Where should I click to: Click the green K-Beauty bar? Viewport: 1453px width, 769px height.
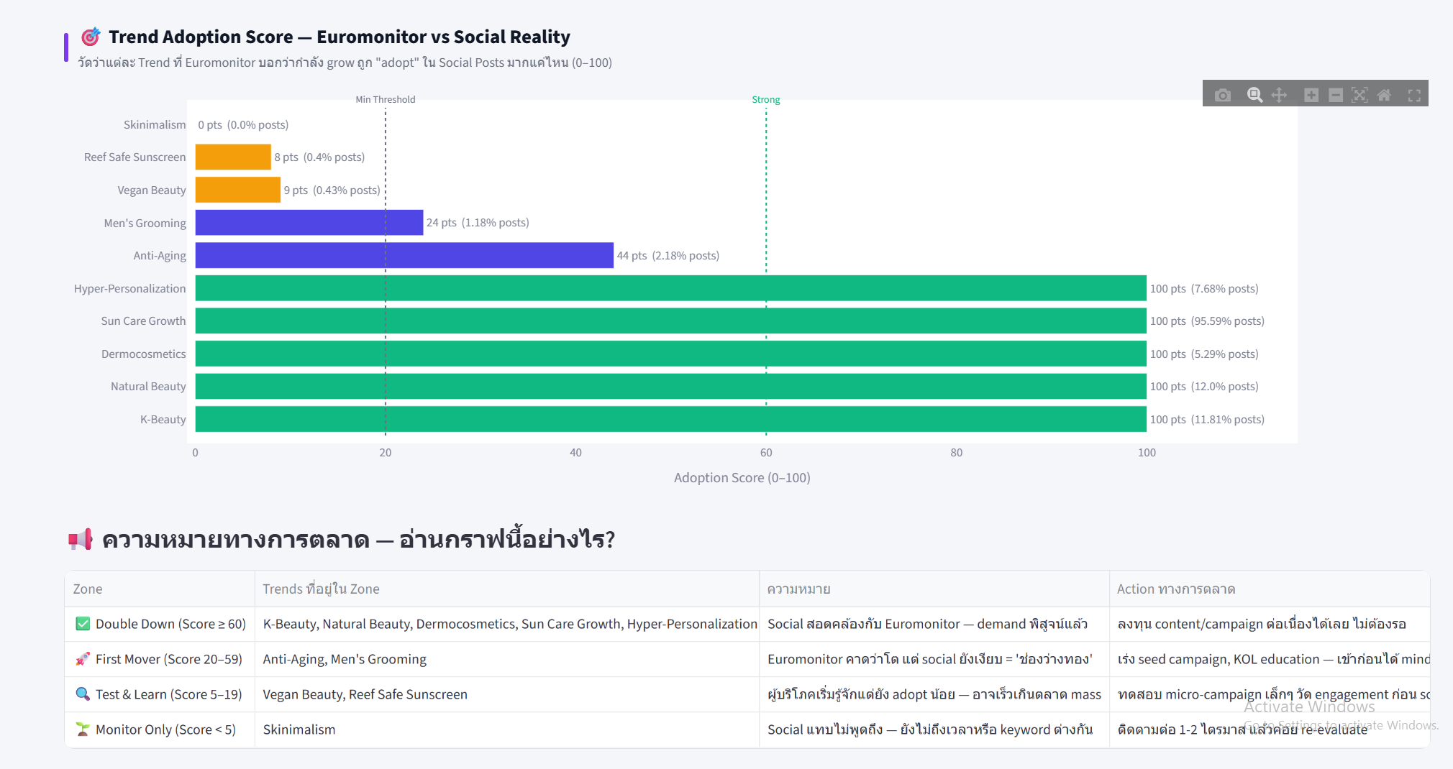[x=670, y=419]
